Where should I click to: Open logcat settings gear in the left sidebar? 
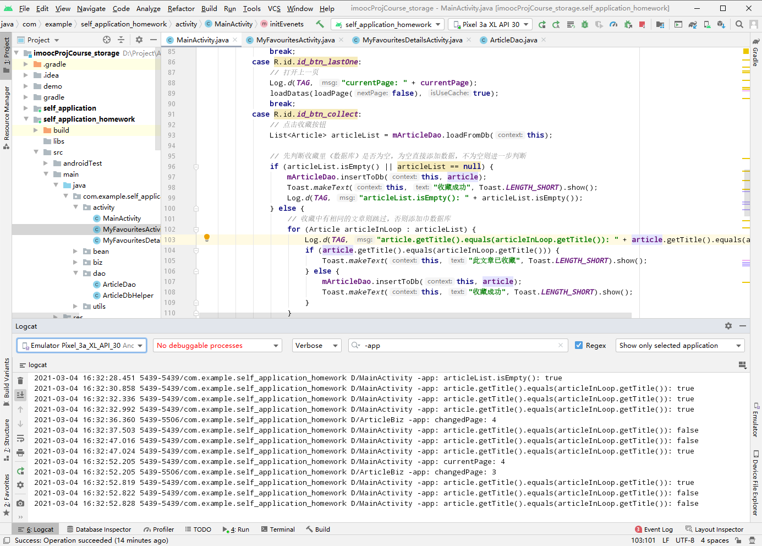point(20,485)
